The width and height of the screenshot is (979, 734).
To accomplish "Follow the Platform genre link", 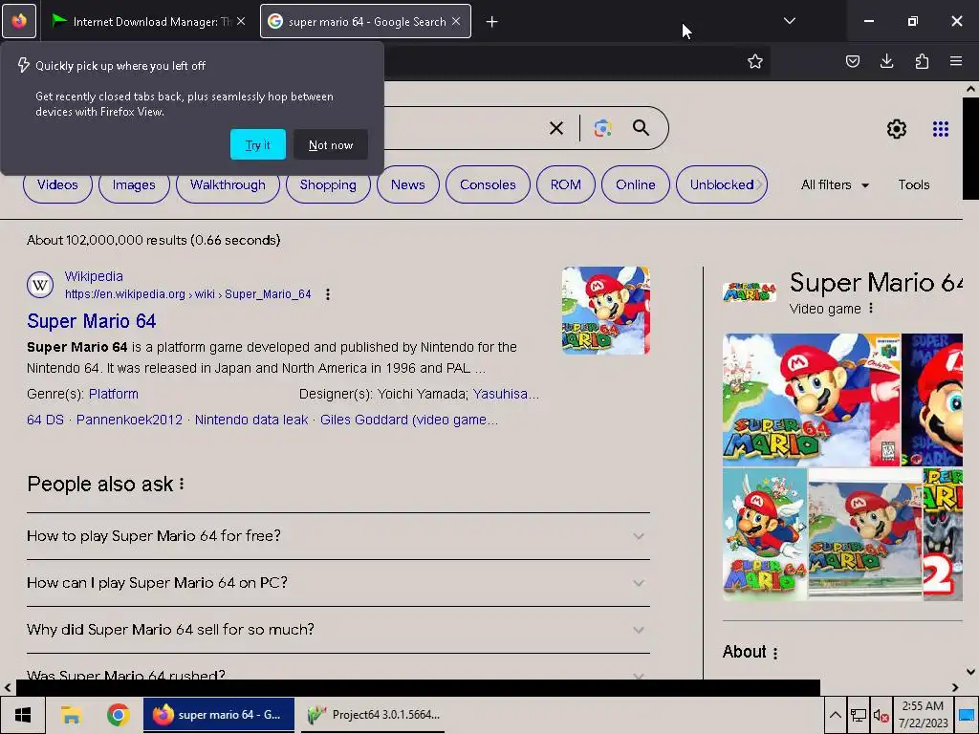I will coord(114,394).
